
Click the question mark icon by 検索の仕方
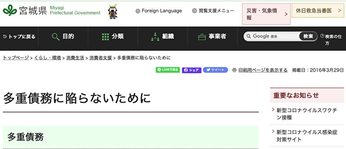[x=322, y=36]
